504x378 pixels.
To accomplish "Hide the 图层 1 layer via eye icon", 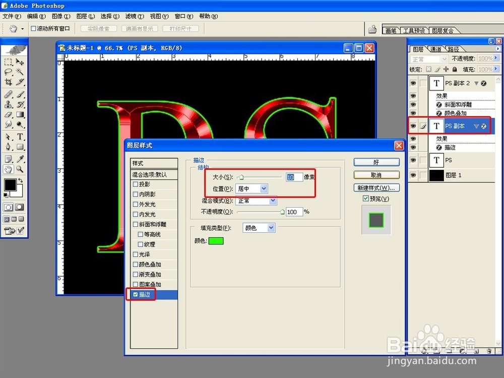I will (412, 175).
